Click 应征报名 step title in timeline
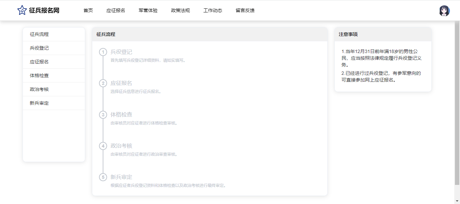Image resolution: width=460 pixels, height=204 pixels. 121,83
